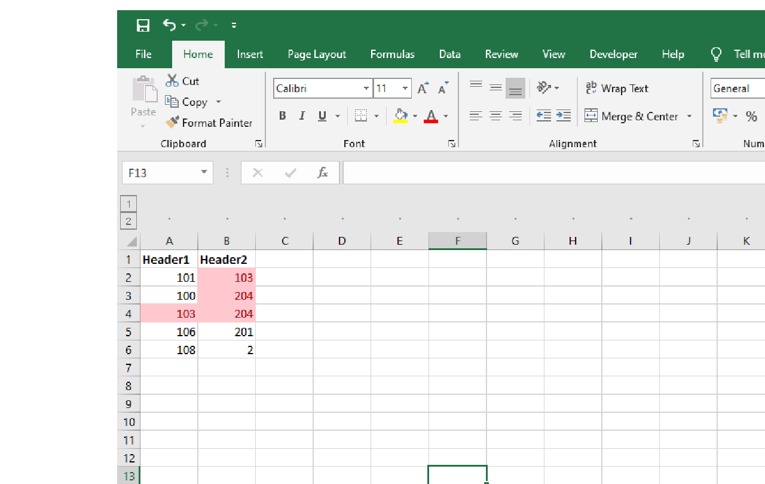Open the Calibri font name dropdown

click(x=366, y=89)
